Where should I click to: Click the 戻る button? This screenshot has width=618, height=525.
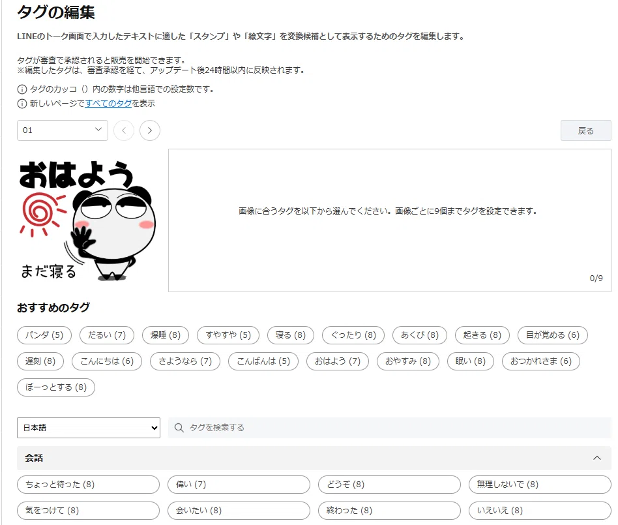[x=585, y=130]
